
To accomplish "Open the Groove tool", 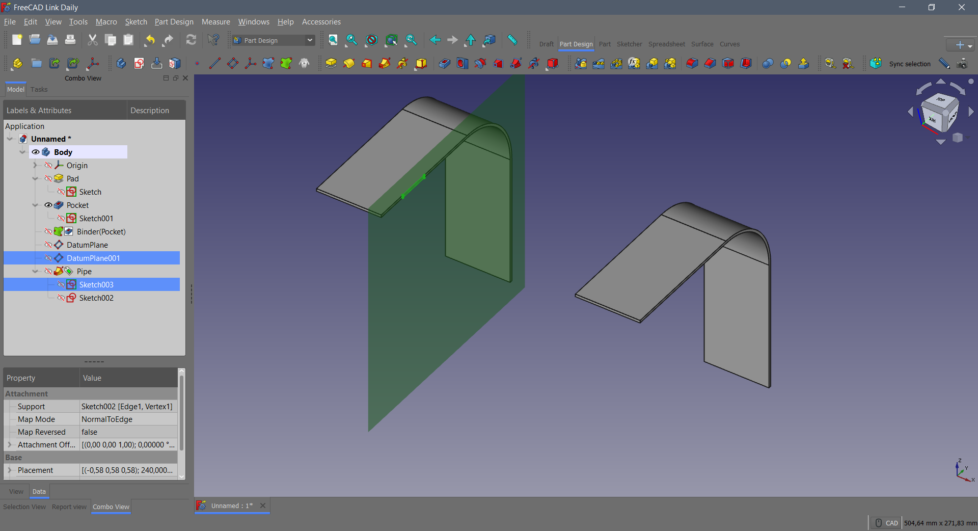I will point(480,63).
